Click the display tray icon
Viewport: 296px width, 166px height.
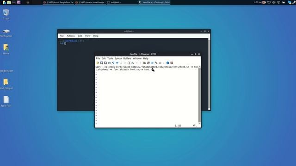pyautogui.click(x=269, y=2)
